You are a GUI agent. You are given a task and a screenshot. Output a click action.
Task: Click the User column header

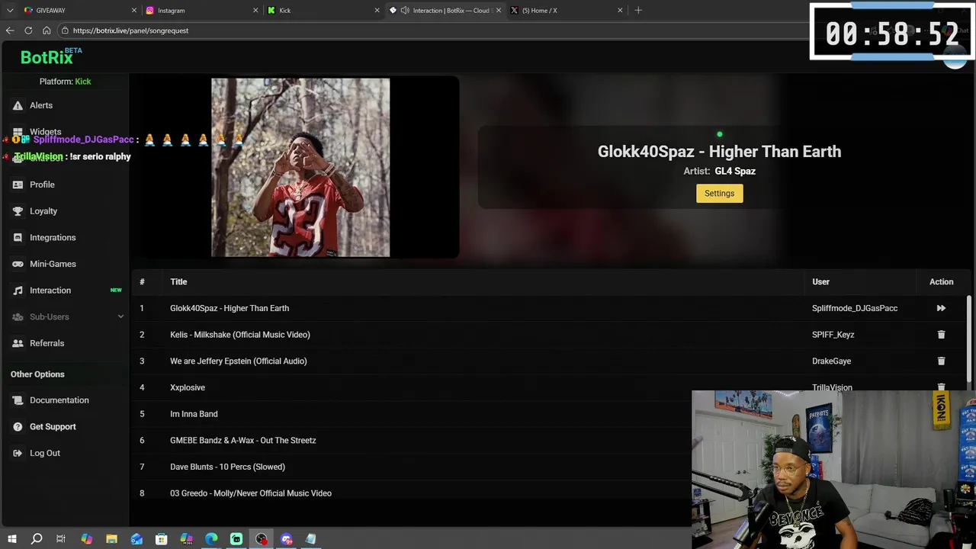(x=820, y=282)
